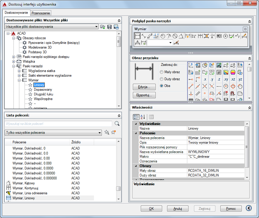Image resolution: width=259 pixels, height=218 pixels.
Task: Collapse the 'Polecenie' property category
Action: pyautogui.click(x=136, y=133)
